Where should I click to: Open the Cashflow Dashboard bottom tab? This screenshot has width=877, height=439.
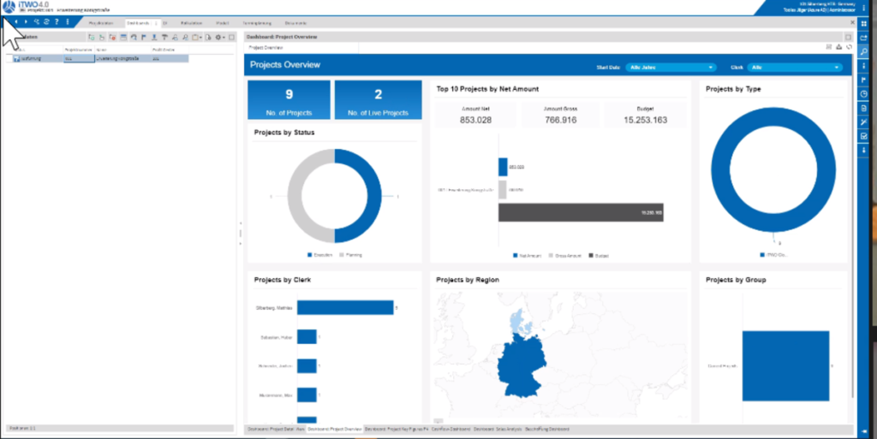tap(450, 429)
